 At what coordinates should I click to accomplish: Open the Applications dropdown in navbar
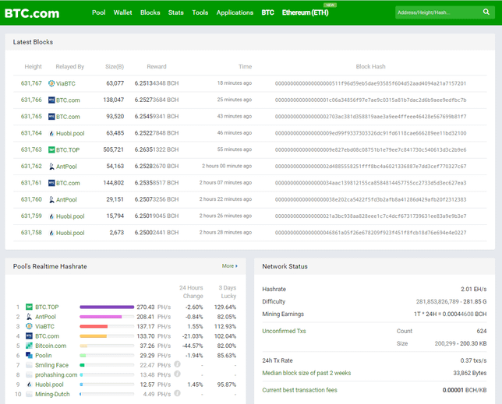point(235,13)
